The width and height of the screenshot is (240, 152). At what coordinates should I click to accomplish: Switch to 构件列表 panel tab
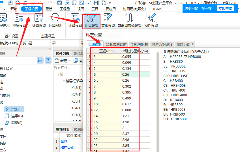pos(63,54)
